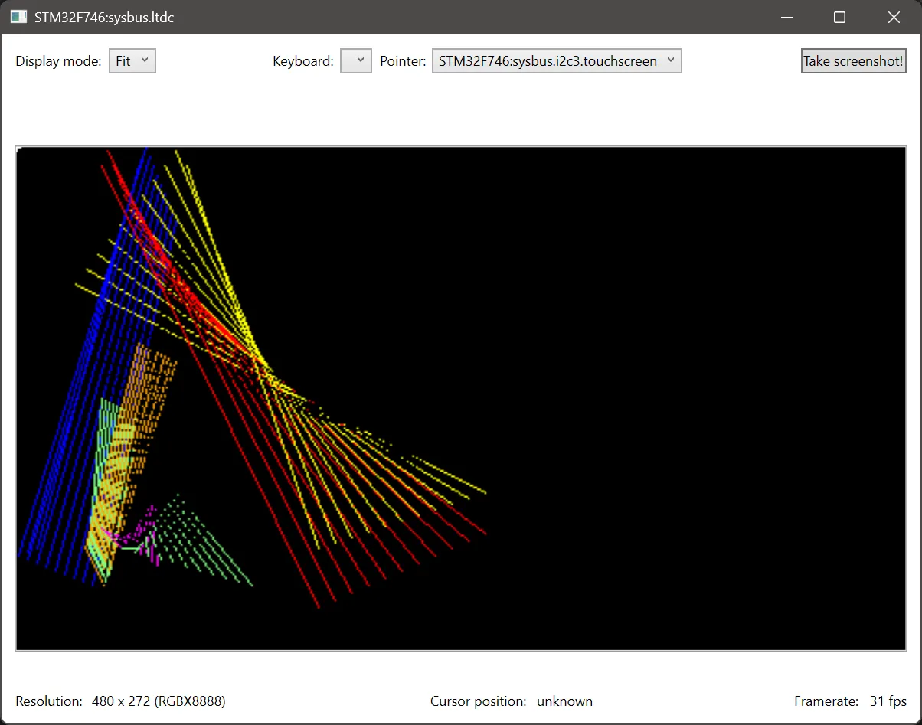The height and width of the screenshot is (725, 922).
Task: Open the Display mode dropdown
Action: coord(131,60)
